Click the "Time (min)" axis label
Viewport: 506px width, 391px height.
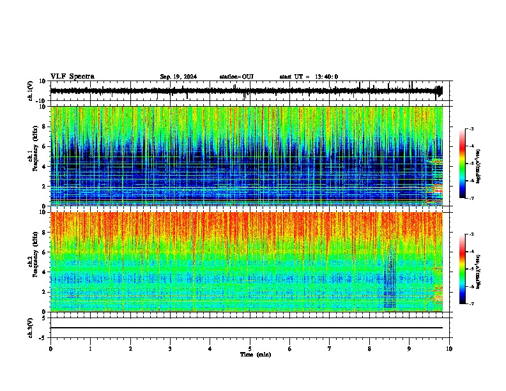coord(256,355)
